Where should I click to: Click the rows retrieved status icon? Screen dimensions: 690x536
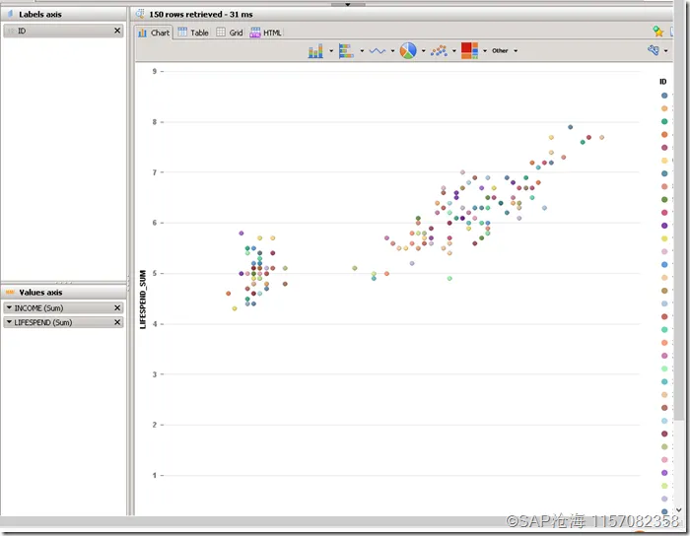coord(140,14)
